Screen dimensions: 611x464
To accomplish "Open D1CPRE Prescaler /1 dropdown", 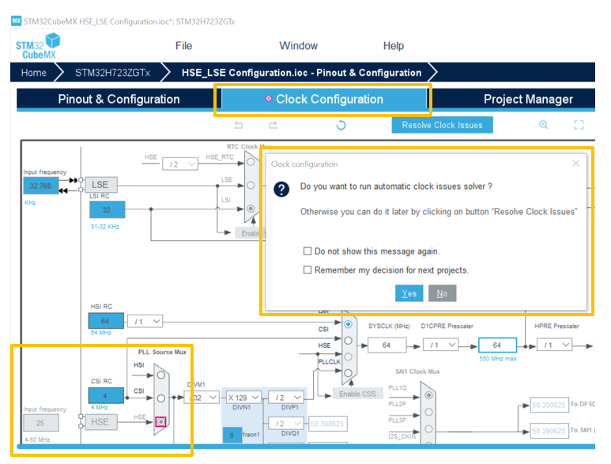I will click(441, 345).
